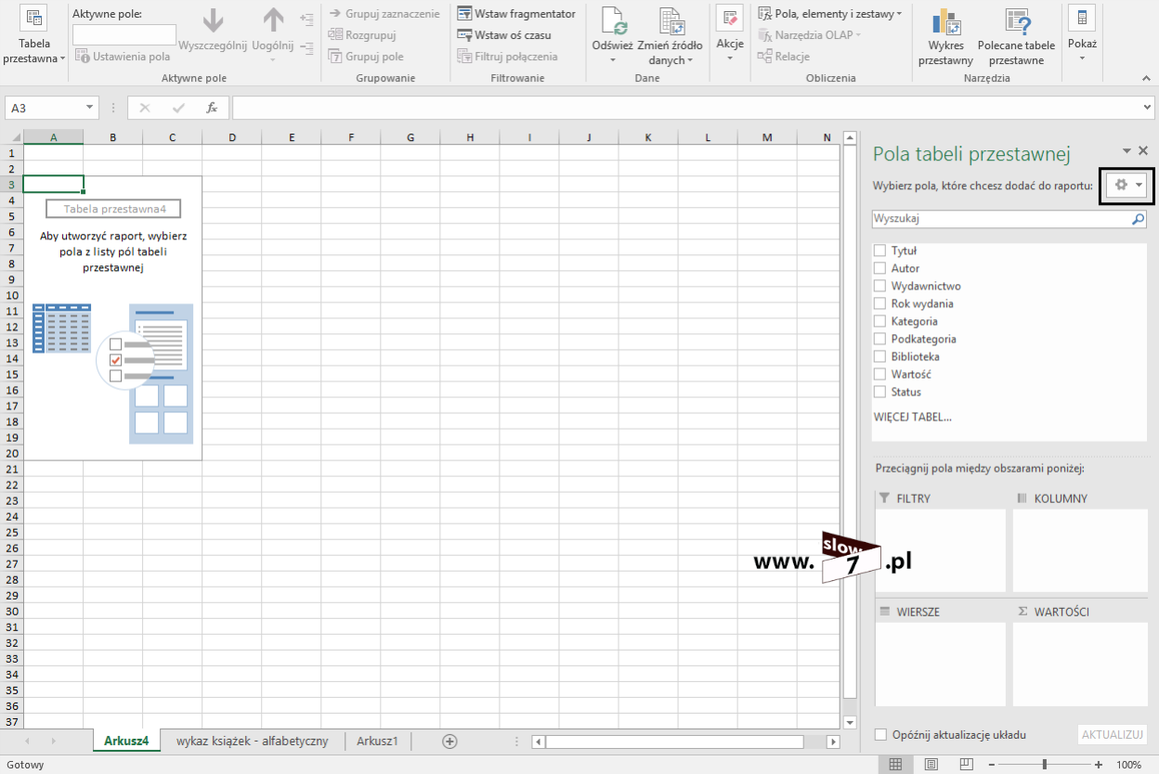Select column D header
The width and height of the screenshot is (1159, 774).
point(232,137)
